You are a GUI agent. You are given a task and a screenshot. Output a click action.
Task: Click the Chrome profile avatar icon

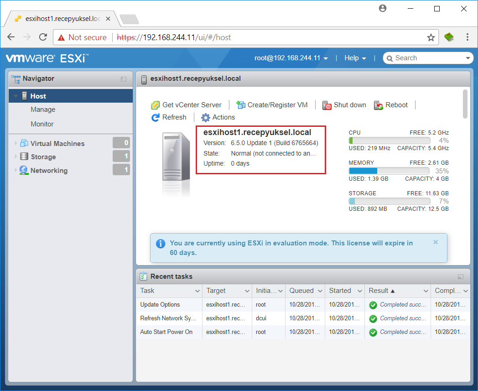[x=383, y=8]
